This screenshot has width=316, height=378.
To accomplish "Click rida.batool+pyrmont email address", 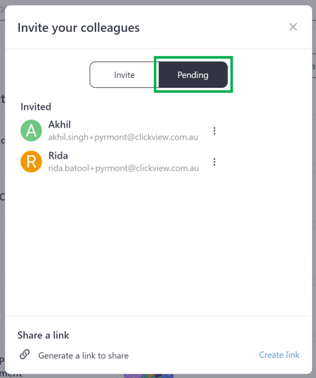I will click(x=123, y=168).
